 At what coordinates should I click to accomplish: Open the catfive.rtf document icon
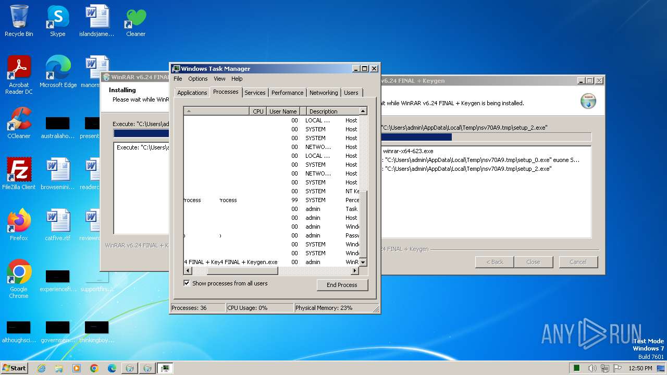pyautogui.click(x=58, y=225)
